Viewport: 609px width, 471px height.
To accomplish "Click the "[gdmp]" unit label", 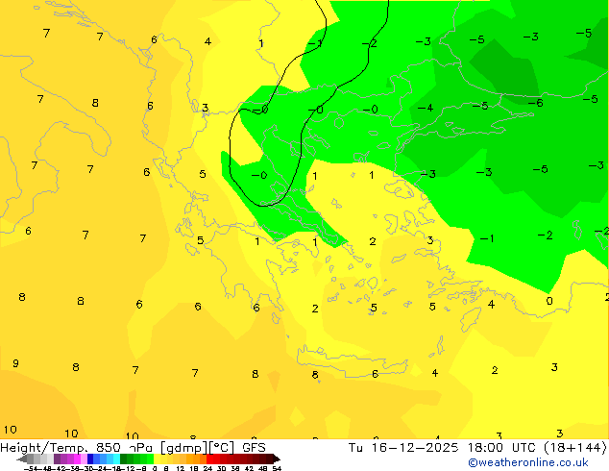I will click(x=184, y=448).
